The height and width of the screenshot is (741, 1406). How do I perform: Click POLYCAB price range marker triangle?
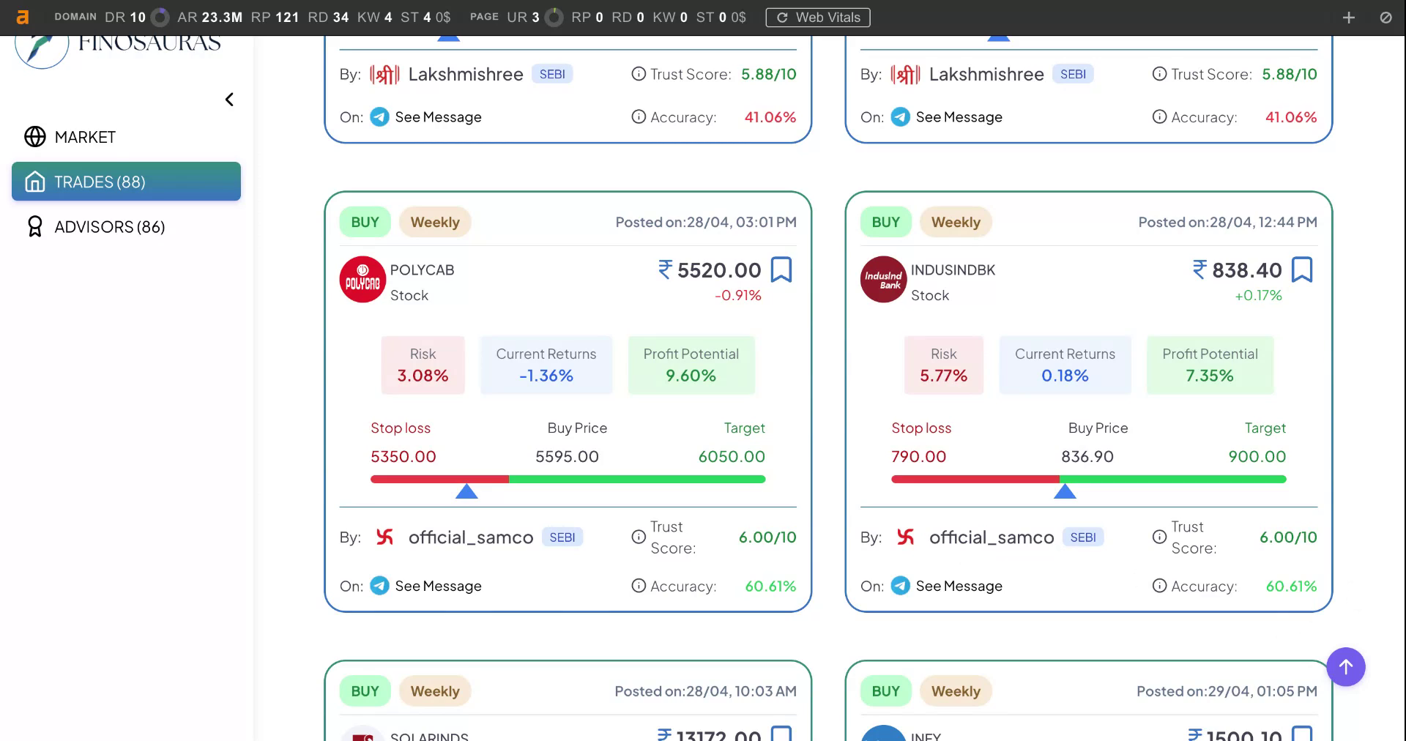[x=466, y=491]
